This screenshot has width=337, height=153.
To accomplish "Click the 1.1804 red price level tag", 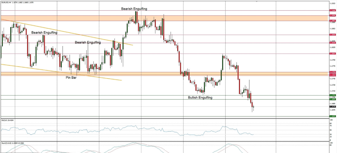I will [x=332, y=54].
